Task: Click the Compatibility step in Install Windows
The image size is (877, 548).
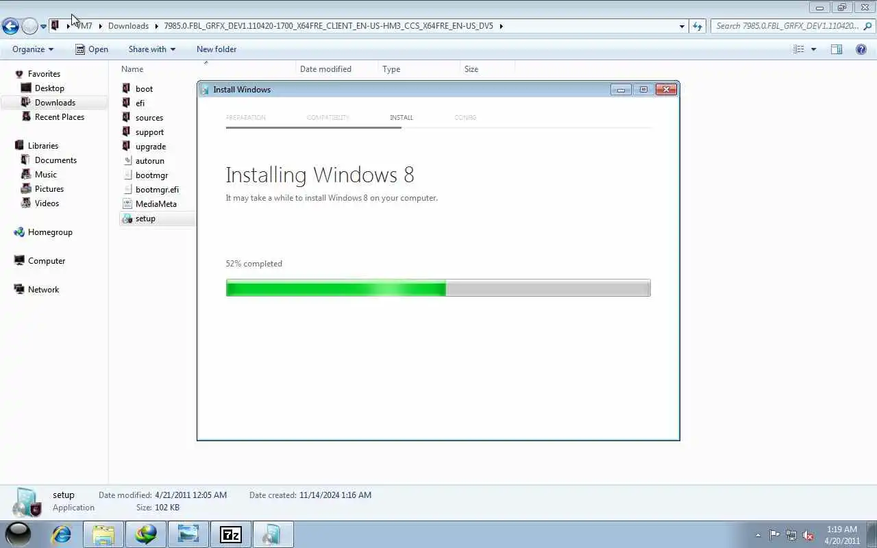Action: point(328,118)
